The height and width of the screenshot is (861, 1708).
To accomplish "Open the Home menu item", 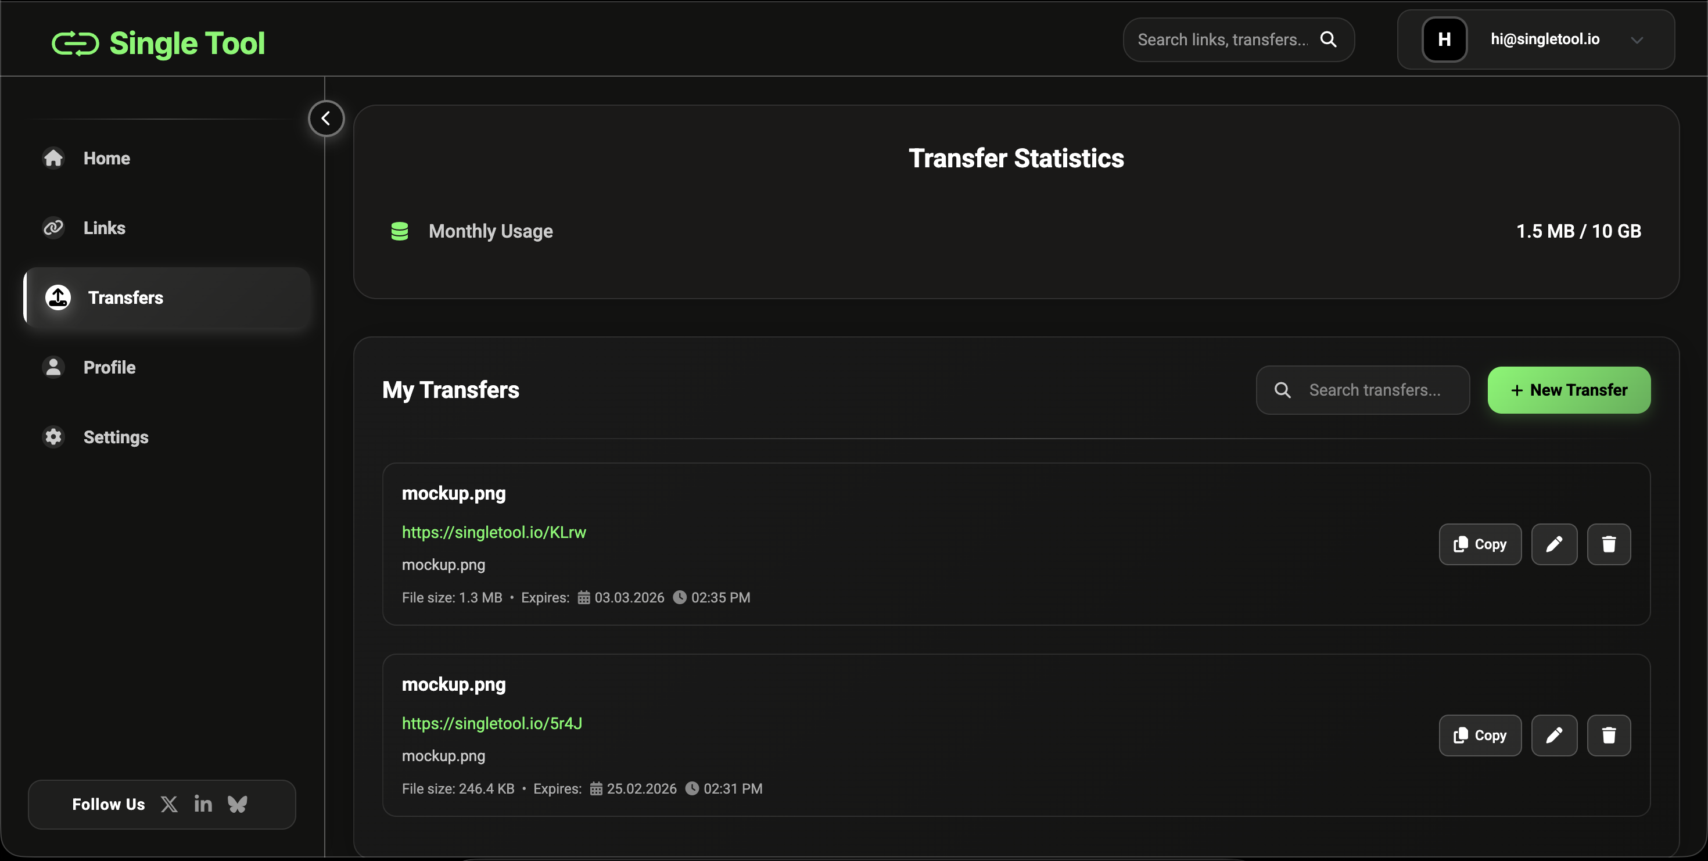I will 106,159.
